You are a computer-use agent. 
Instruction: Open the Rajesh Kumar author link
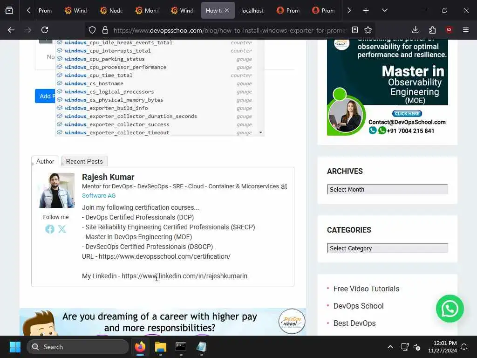pos(108,177)
